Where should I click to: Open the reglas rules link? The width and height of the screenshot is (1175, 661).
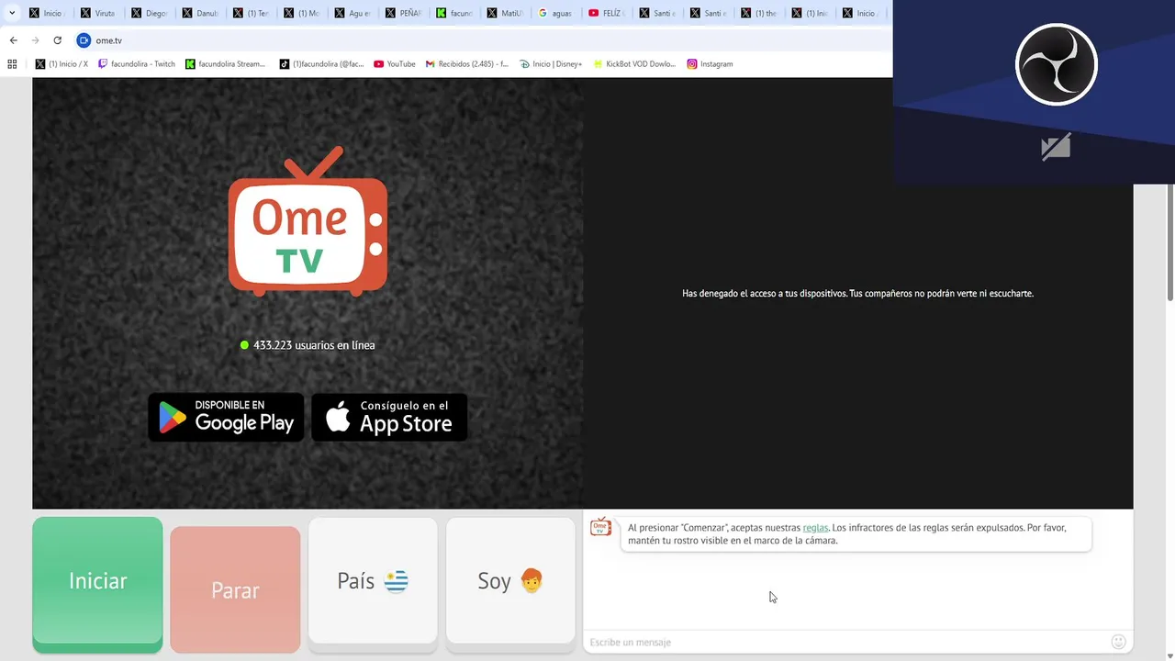tap(815, 528)
